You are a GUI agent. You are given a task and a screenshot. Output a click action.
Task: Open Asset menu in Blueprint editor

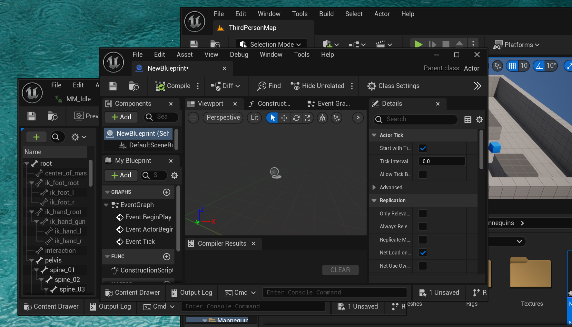[184, 54]
